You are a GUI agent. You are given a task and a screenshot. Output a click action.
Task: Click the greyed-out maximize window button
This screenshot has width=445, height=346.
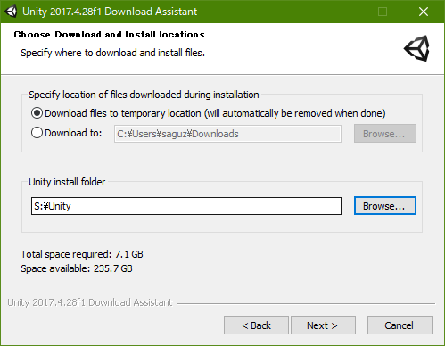tap(383, 12)
